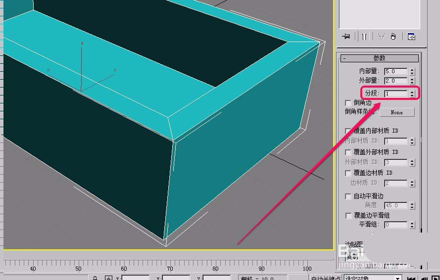Click the 平滑组 value field
This screenshot has width=440, height=280.
[x=395, y=225]
